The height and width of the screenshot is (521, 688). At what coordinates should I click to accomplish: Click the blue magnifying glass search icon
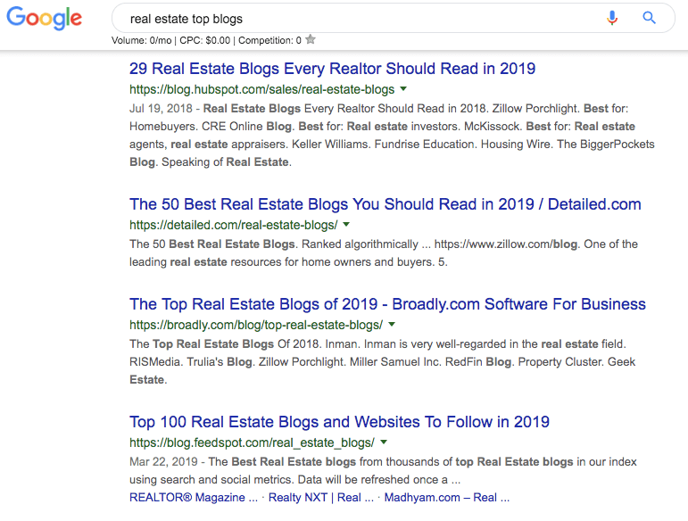[x=650, y=18]
